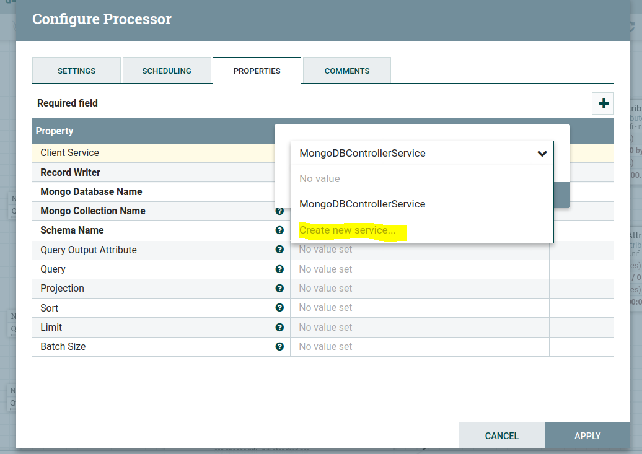Click help icon next to Batch Size

(x=279, y=347)
